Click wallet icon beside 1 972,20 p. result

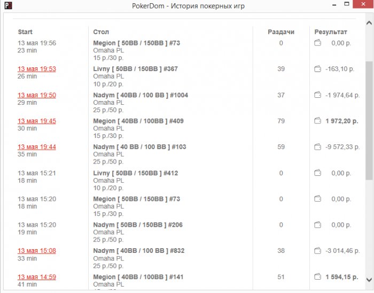pyautogui.click(x=318, y=121)
